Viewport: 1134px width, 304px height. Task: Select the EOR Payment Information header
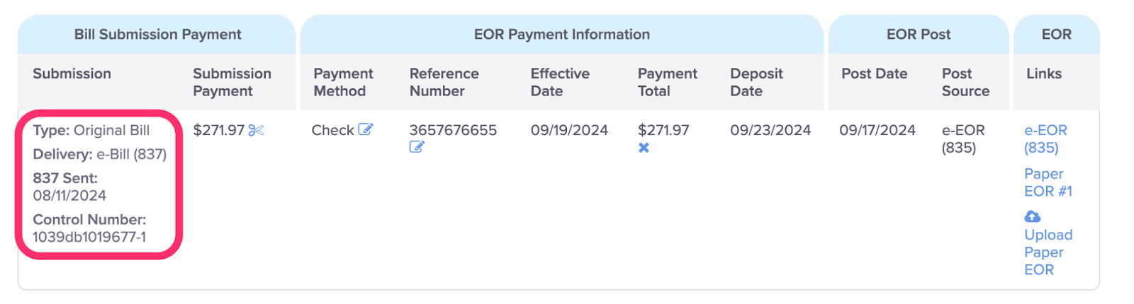[x=562, y=35]
